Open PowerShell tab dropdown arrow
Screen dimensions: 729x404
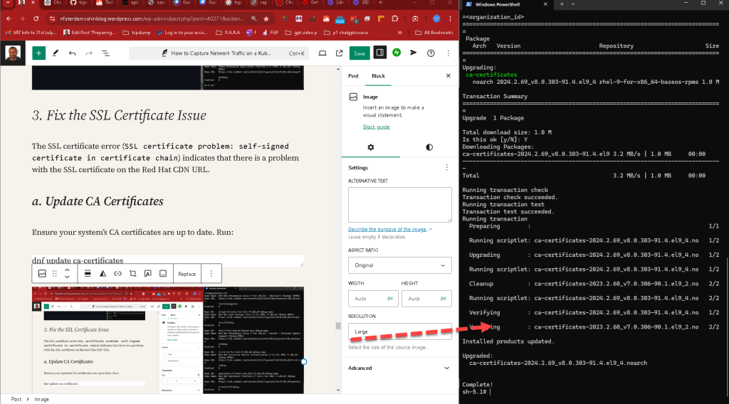(573, 4)
